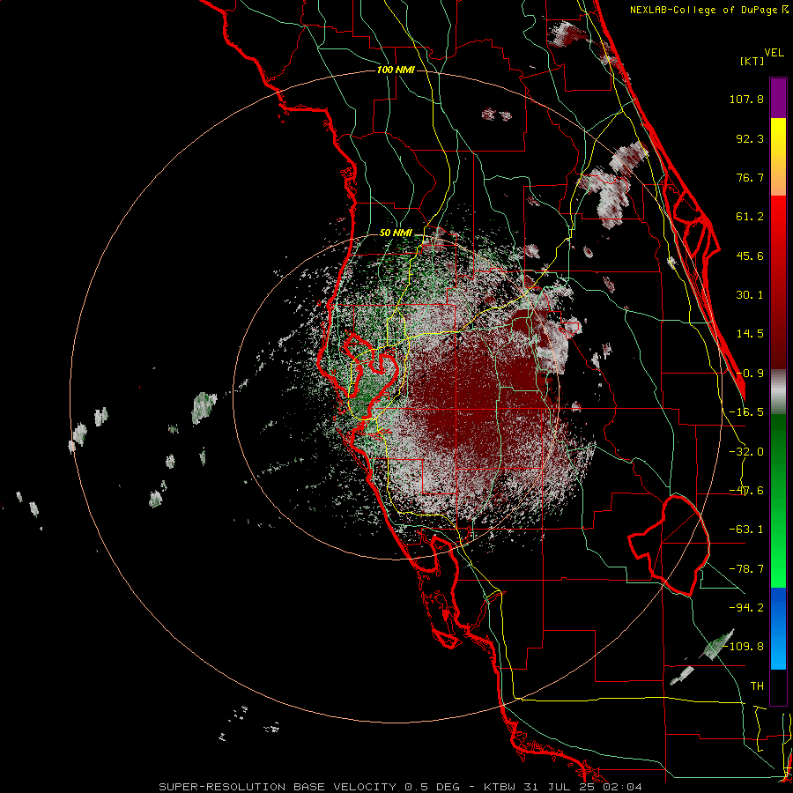Click the 61.2 value on the velocity scale

click(x=750, y=217)
